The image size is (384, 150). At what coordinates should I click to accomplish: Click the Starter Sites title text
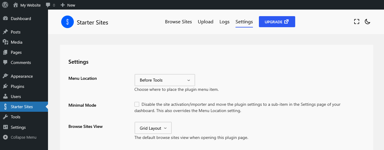92,22
